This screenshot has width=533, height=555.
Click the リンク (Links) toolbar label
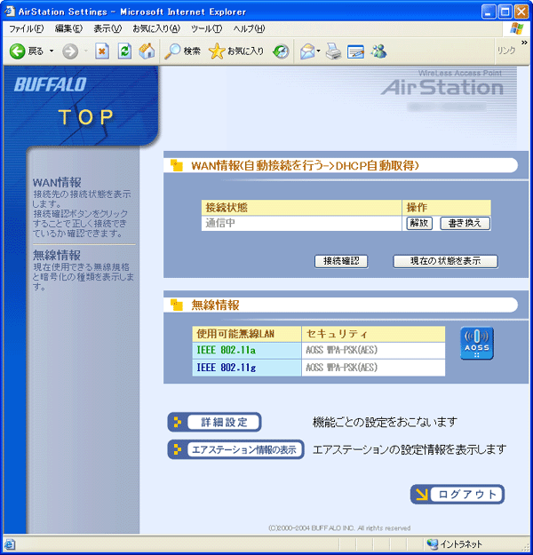(506, 51)
